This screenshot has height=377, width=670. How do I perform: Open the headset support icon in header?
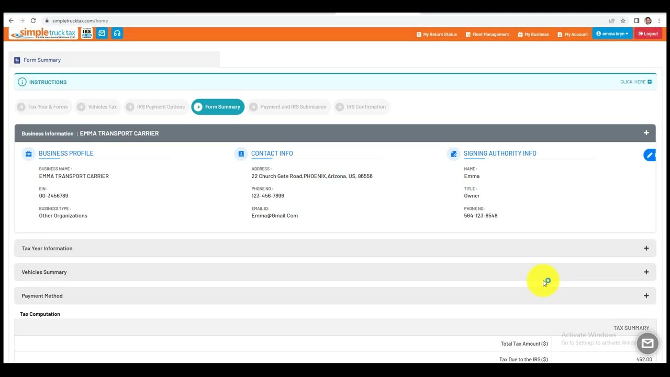point(117,34)
